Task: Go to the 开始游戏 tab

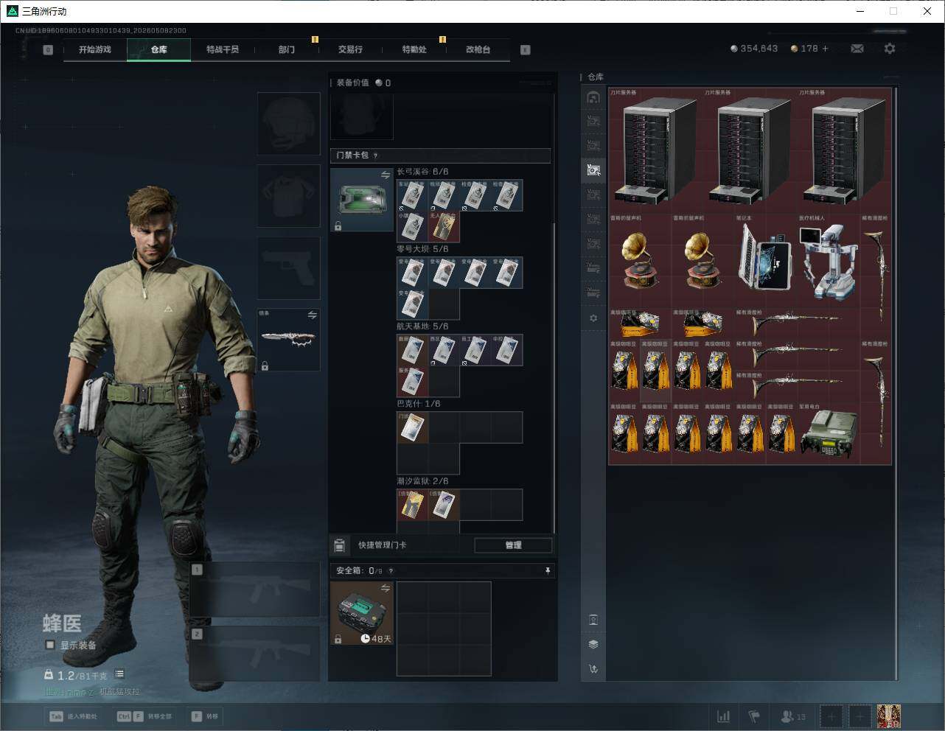Action: click(x=95, y=49)
